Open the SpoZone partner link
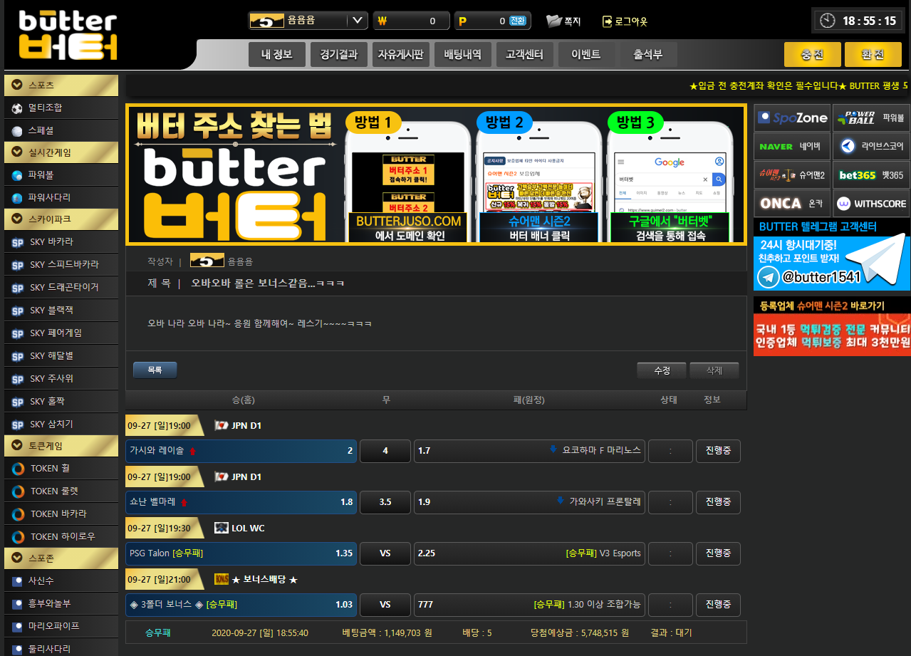Viewport: 911px width, 656px height. pyautogui.click(x=793, y=118)
